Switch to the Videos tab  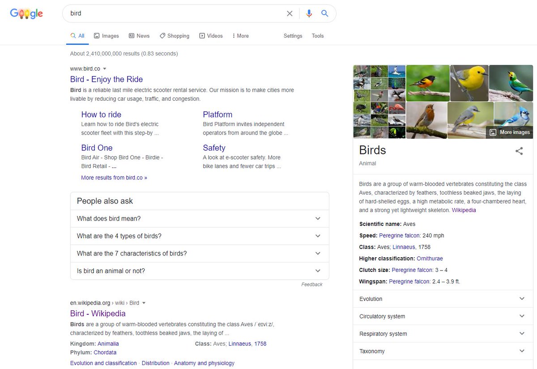coord(211,36)
